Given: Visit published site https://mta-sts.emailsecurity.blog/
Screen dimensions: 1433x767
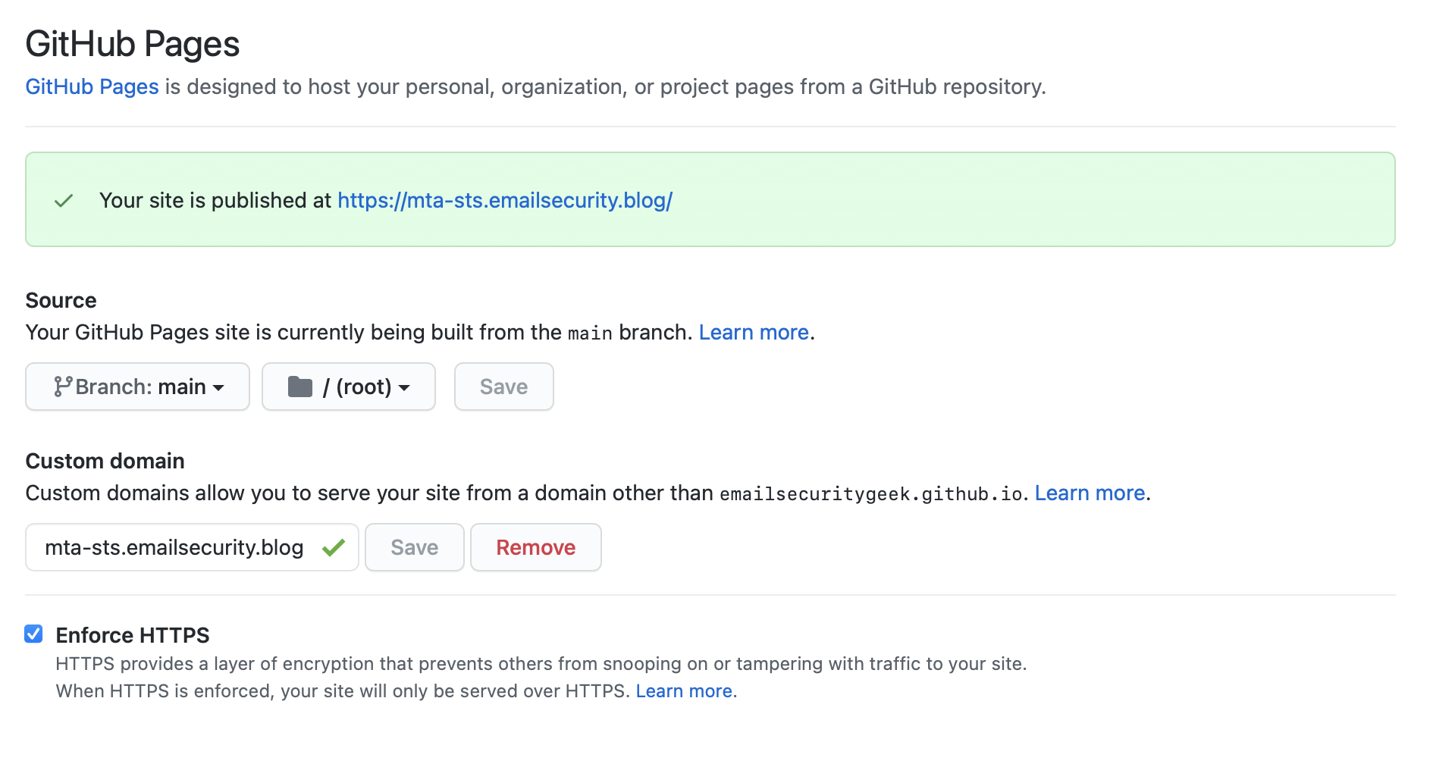Looking at the screenshot, I should pyautogui.click(x=505, y=200).
